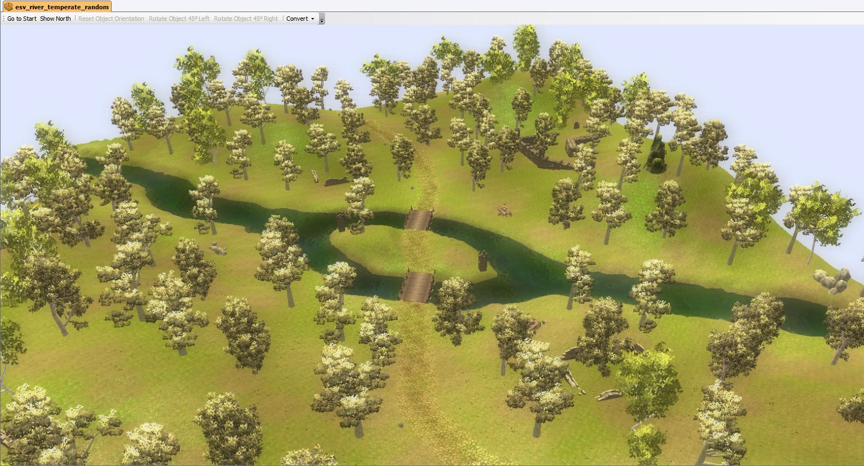
Task: Click Reset Object Orientation
Action: (x=111, y=19)
